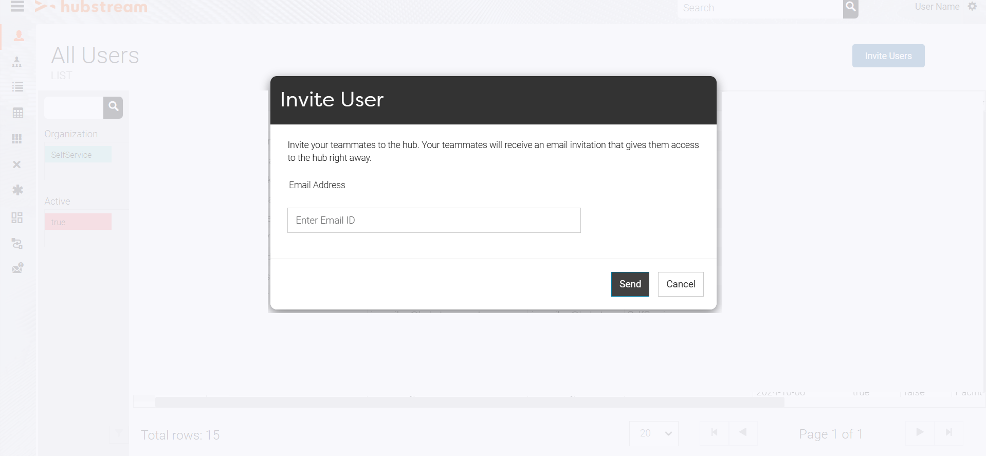Open the dashboard modules sidebar icon
The width and height of the screenshot is (986, 456).
17,217
